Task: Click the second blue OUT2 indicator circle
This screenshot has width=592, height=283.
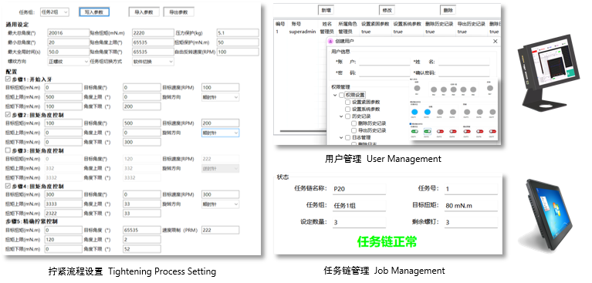Action: tap(428, 112)
